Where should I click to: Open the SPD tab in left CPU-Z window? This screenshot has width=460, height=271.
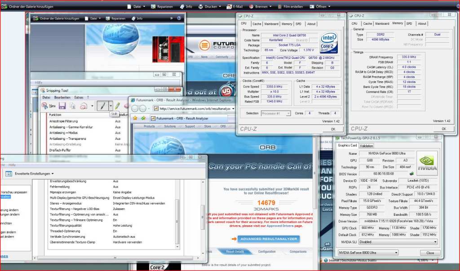click(x=298, y=24)
